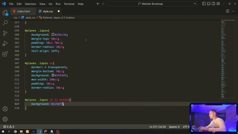This screenshot has width=238, height=134.
Task: Open the taskbar search icon
Action: click(9, 131)
